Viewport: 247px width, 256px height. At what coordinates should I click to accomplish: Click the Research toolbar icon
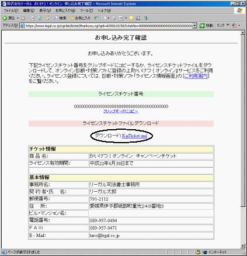(138, 18)
